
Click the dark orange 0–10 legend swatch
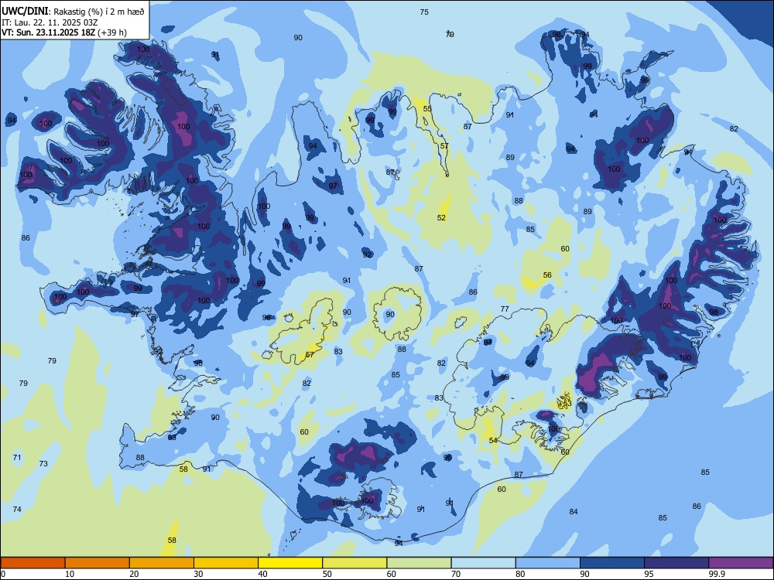pos(33,563)
